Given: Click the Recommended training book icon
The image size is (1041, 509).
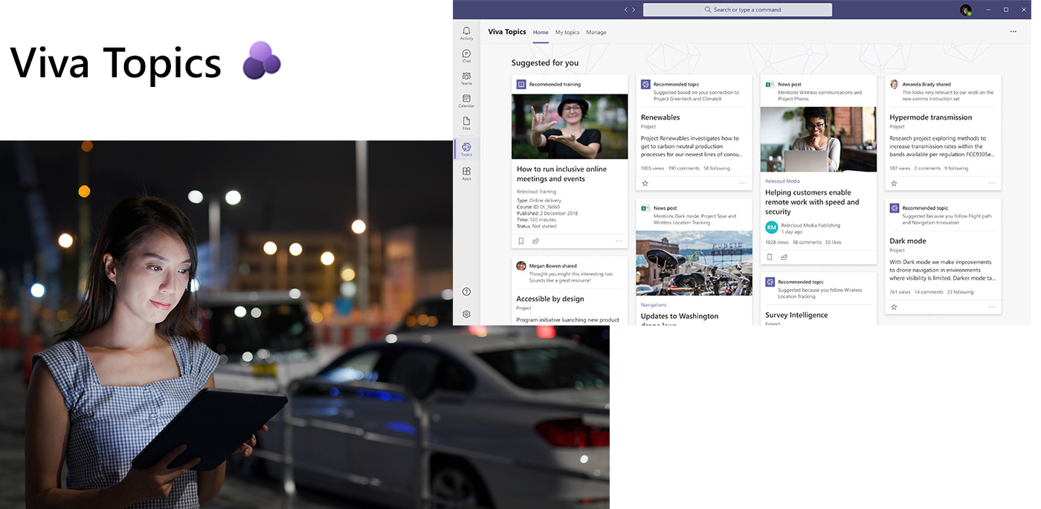Looking at the screenshot, I should click(x=521, y=85).
